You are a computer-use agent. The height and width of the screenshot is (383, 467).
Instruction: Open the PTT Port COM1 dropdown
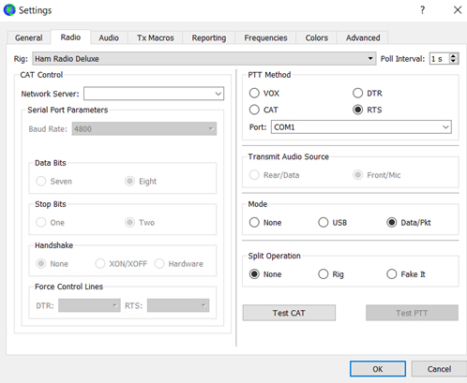(361, 127)
